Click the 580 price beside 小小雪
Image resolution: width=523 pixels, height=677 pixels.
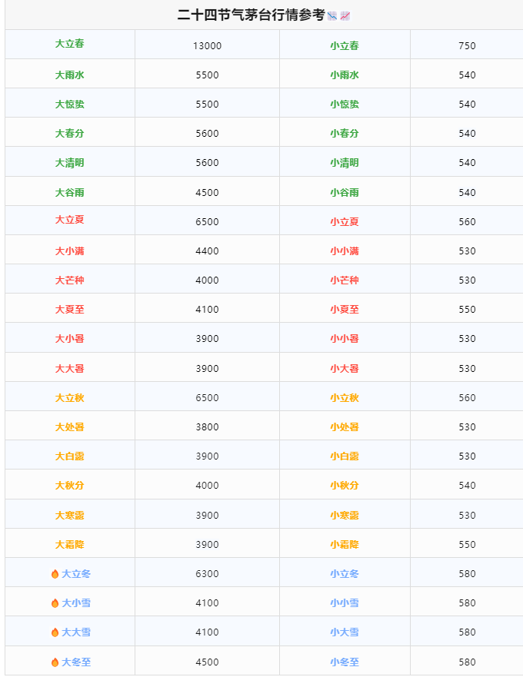(467, 603)
